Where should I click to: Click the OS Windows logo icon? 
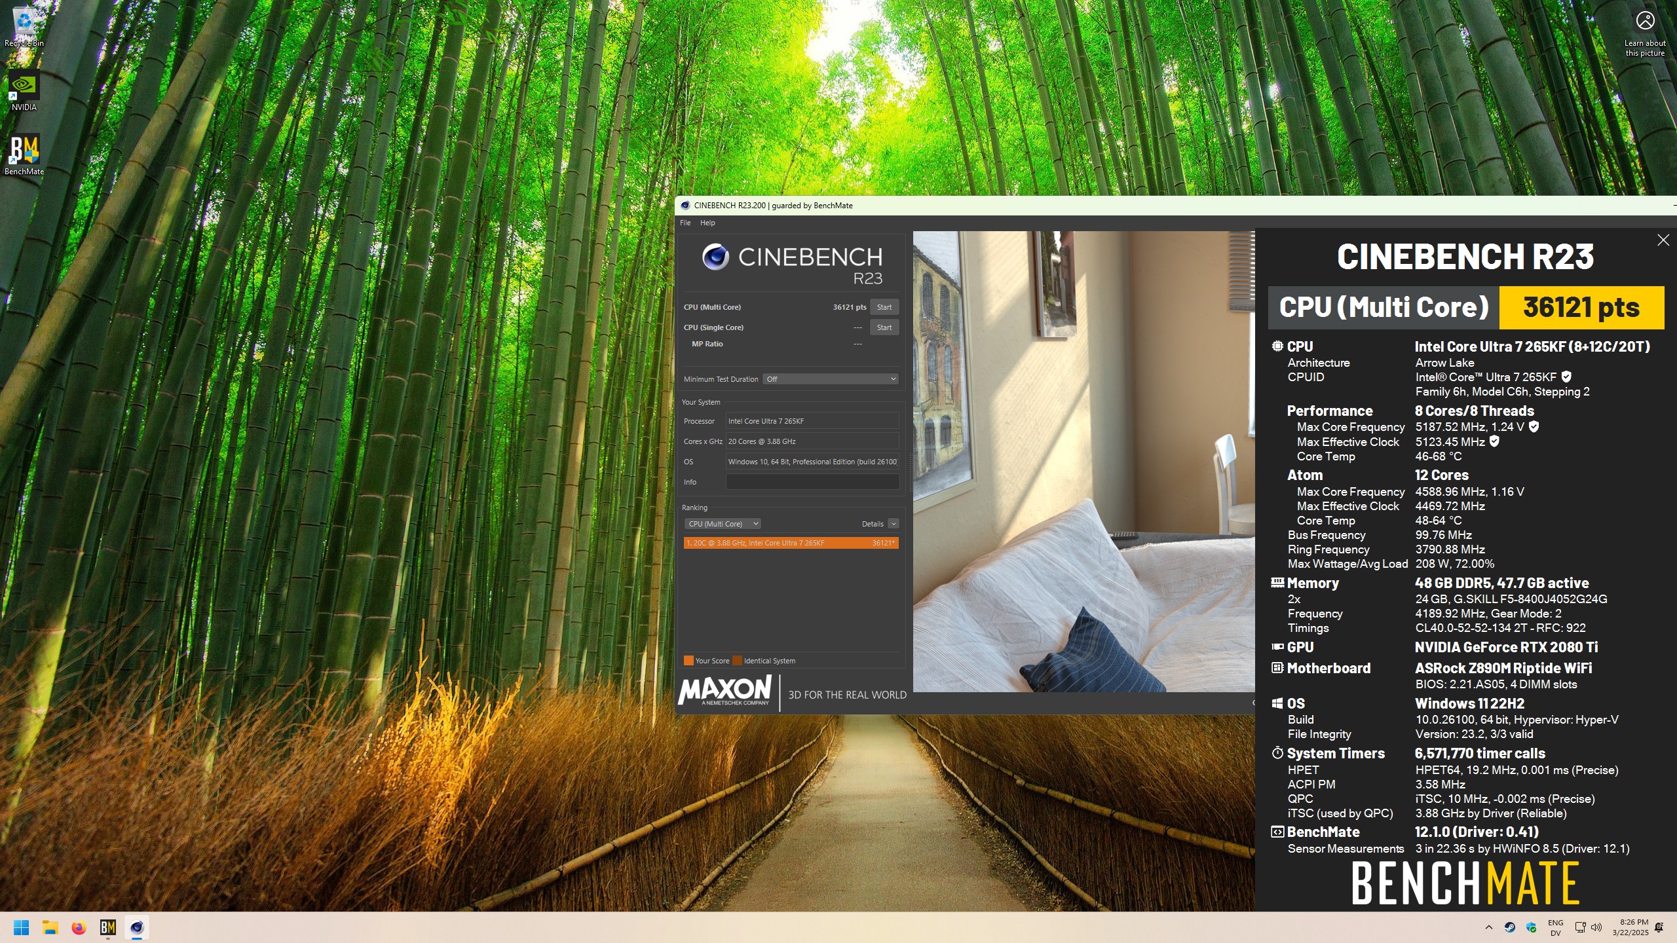coord(1277,703)
